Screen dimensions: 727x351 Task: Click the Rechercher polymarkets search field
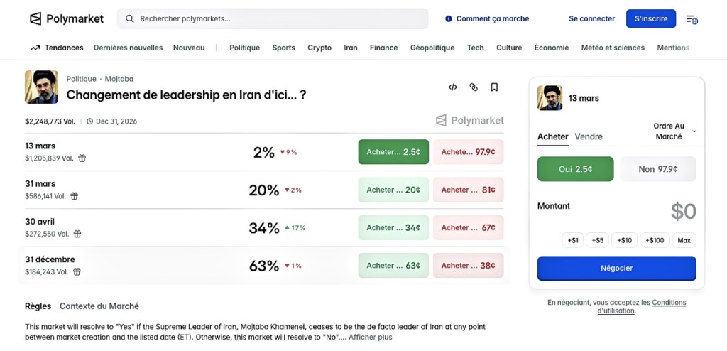(x=273, y=18)
